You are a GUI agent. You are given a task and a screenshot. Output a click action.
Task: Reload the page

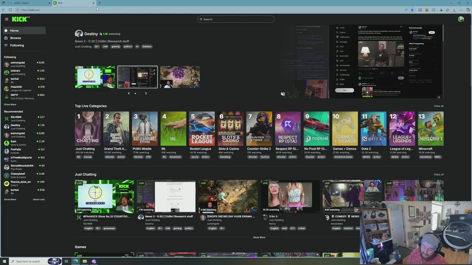pyautogui.click(x=10, y=10)
